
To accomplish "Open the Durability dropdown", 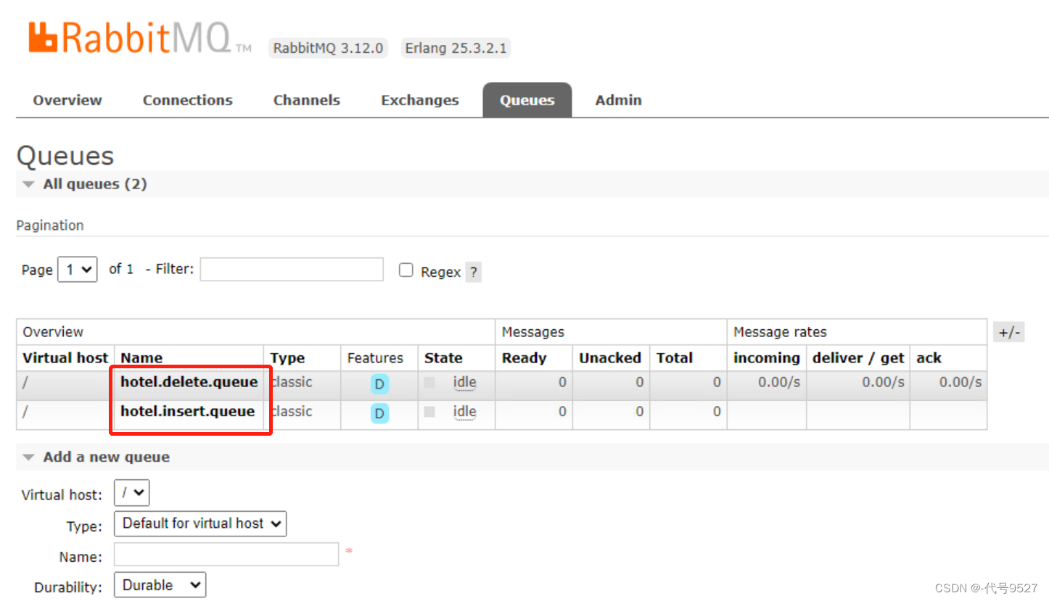I will point(160,585).
